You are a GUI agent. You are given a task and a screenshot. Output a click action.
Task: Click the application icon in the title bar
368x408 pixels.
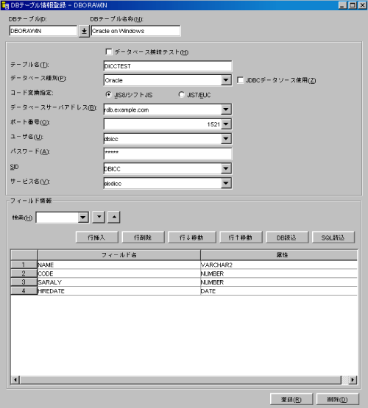pos(5,5)
